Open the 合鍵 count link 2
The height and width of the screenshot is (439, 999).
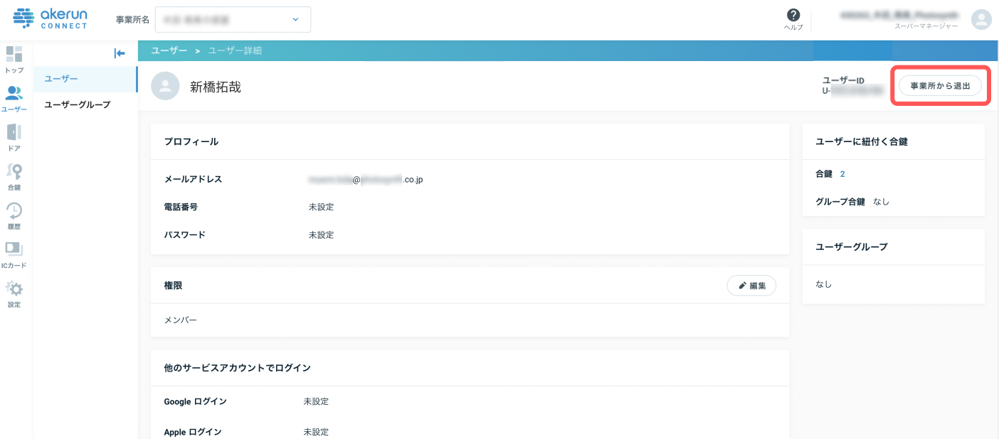click(x=842, y=174)
